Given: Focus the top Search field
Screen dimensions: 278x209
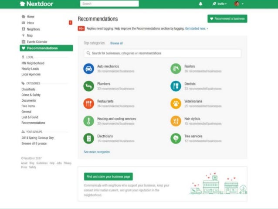Looking at the screenshot, I should (x=109, y=3).
